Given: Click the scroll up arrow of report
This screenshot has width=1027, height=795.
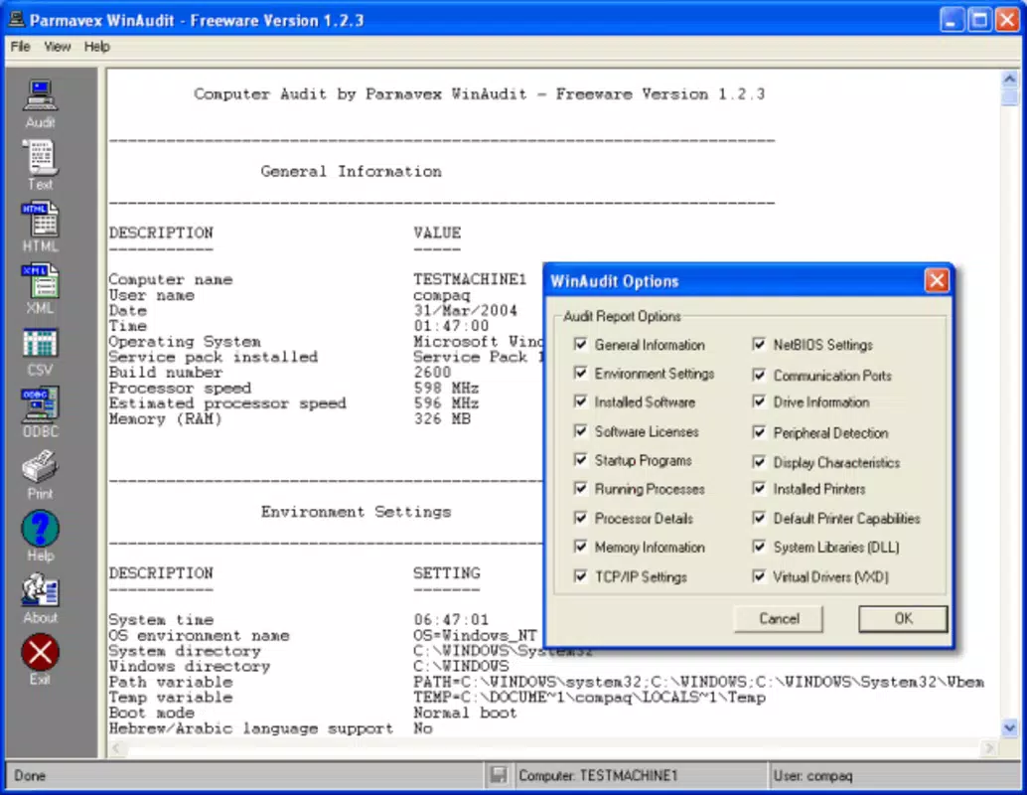Looking at the screenshot, I should [x=1009, y=79].
